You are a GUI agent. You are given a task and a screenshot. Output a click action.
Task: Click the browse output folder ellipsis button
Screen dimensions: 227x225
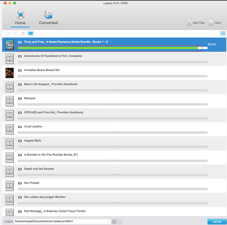[x=114, y=222]
